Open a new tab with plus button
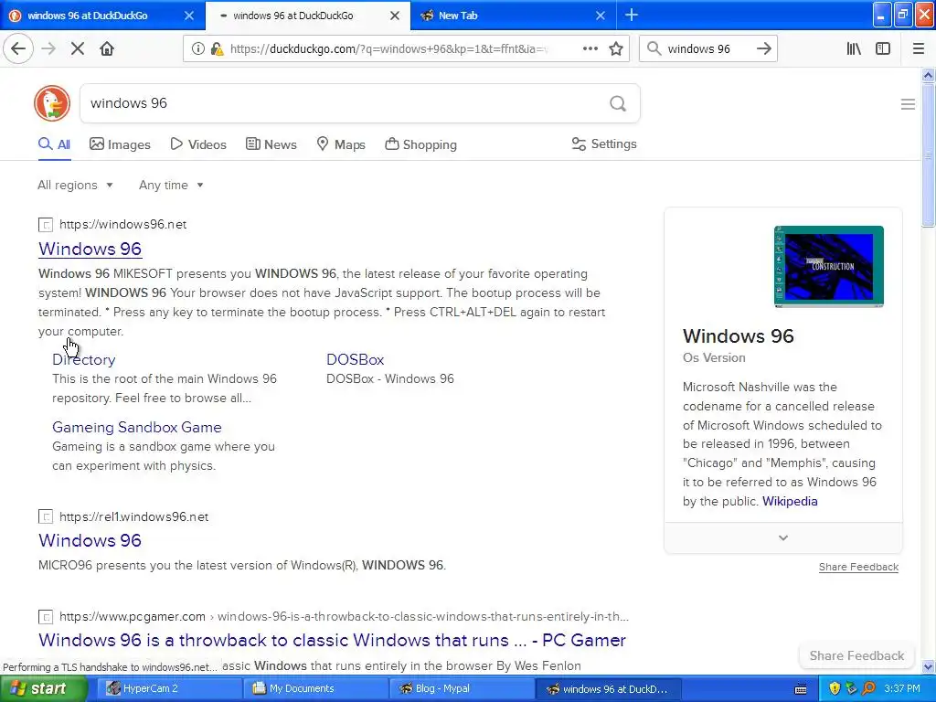The height and width of the screenshot is (702, 936). (x=632, y=16)
